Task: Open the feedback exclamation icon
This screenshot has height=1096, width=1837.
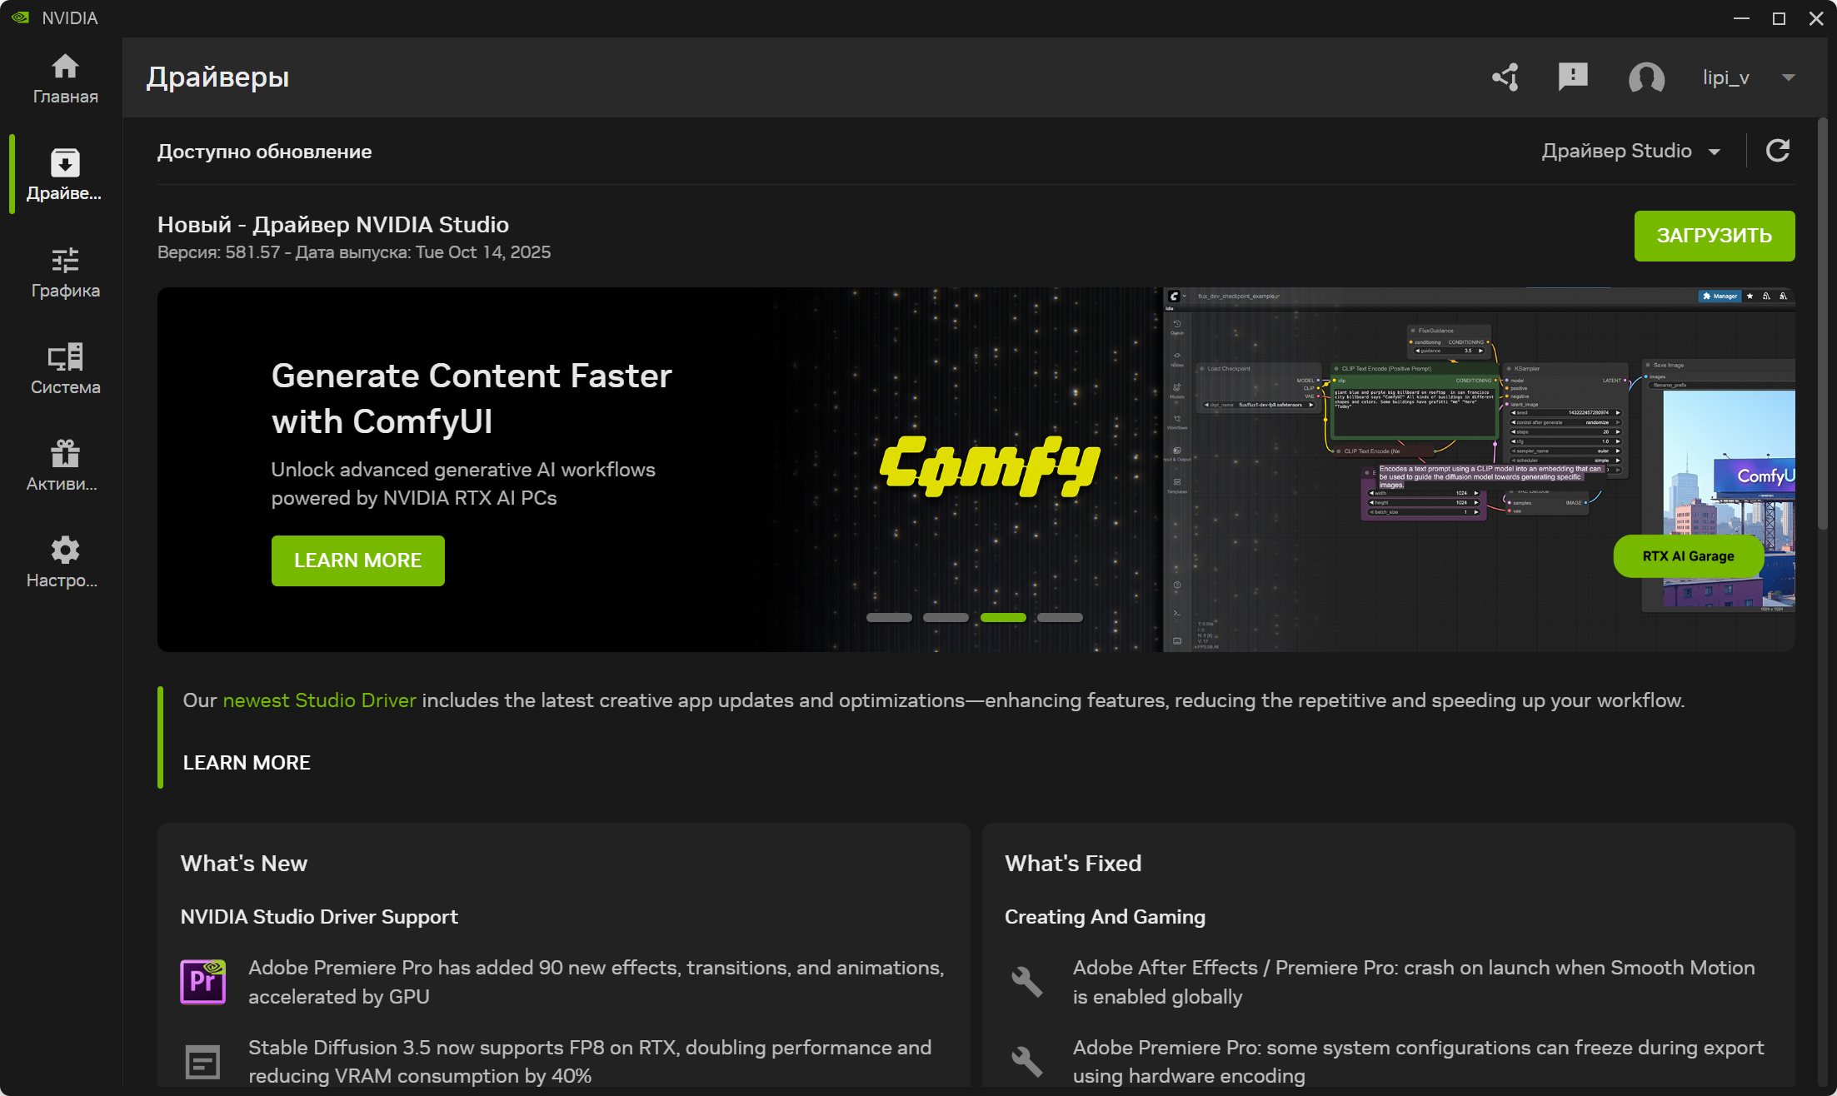Action: tap(1572, 77)
